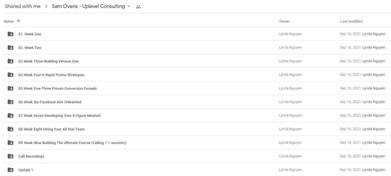Screen dimensions: 391x176
Task: Click Sep 18, 2021 date in 07.Week Seven row
Action: pyautogui.click(x=350, y=115)
